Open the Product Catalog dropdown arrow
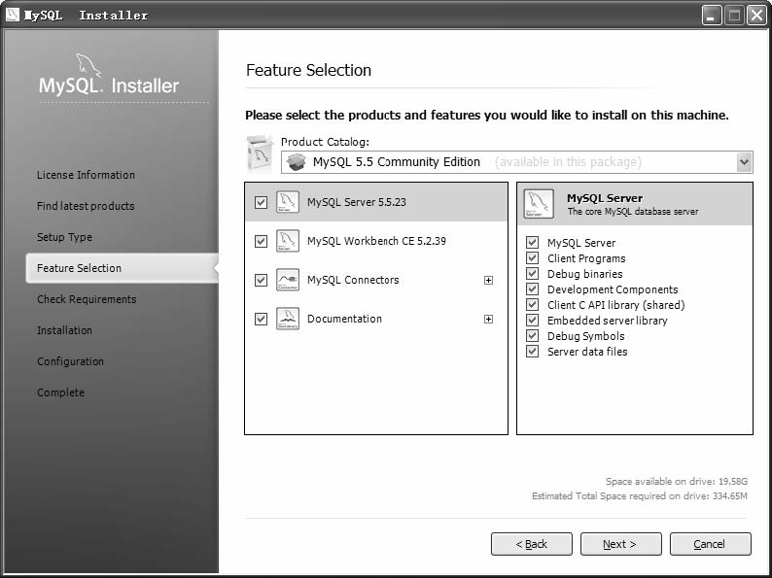Viewport: 772px width, 578px height. point(744,162)
